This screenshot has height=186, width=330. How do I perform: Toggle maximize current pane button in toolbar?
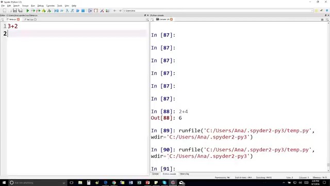[x=90, y=10]
